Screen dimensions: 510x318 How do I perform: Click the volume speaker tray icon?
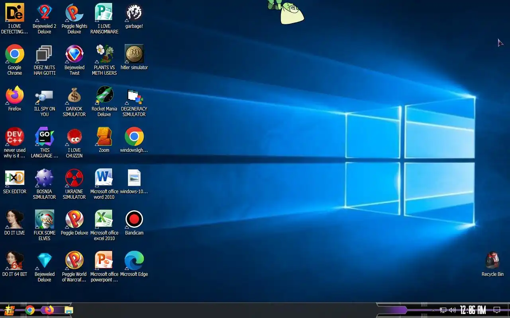[x=453, y=310]
